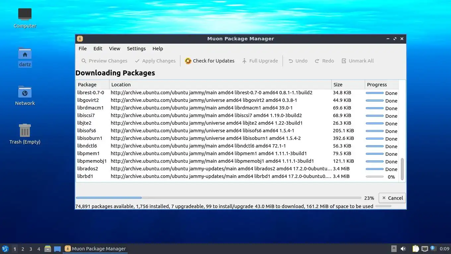The height and width of the screenshot is (254, 451).
Task: Click the Downloading Packages heading
Action: pyautogui.click(x=115, y=73)
